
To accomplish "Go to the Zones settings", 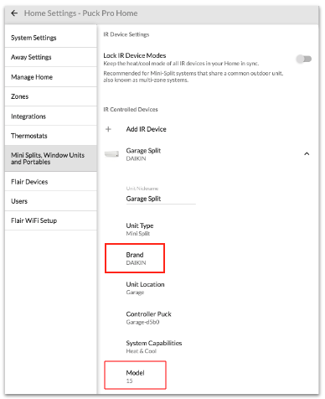I will (x=51, y=96).
